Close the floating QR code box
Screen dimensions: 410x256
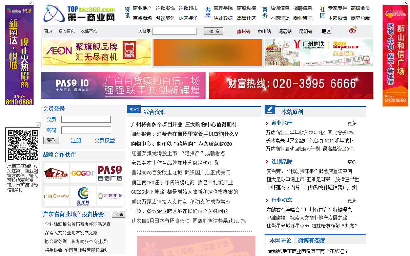(38, 124)
